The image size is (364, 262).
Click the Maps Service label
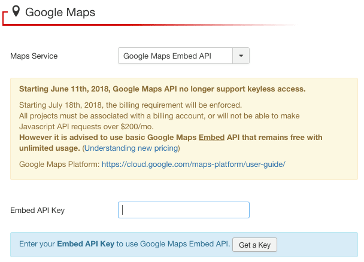(x=34, y=56)
